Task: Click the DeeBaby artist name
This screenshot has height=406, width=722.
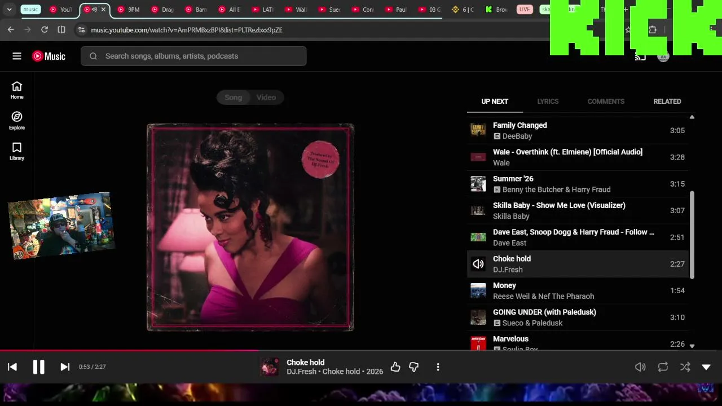Action: point(517,136)
